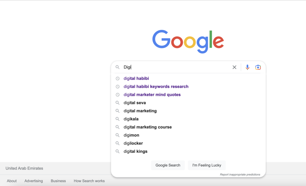Click magnifier icon beside digimon suggestion
Image resolution: width=306 pixels, height=186 pixels.
(x=118, y=135)
